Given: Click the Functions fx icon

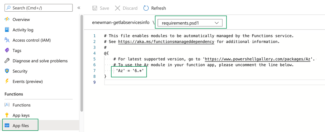Looking at the screenshot, I should 7,105.
